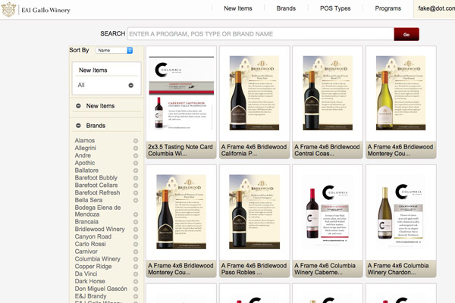Click the Columbia Winery filter circle icon
Screen dimensions: 455x303
tap(136, 259)
